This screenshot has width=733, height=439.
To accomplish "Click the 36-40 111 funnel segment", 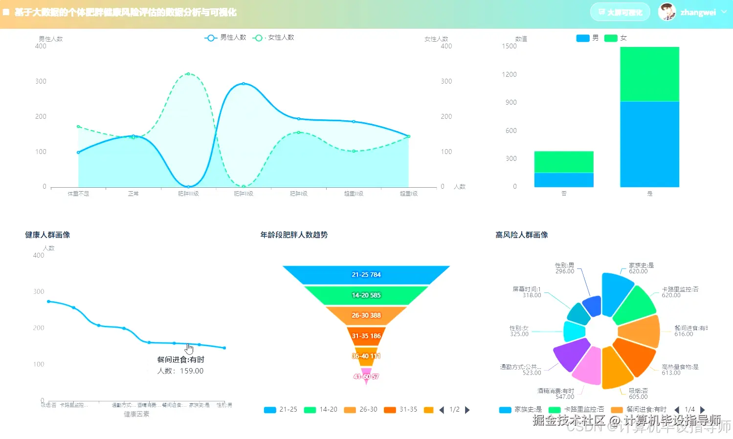I will pyautogui.click(x=366, y=356).
